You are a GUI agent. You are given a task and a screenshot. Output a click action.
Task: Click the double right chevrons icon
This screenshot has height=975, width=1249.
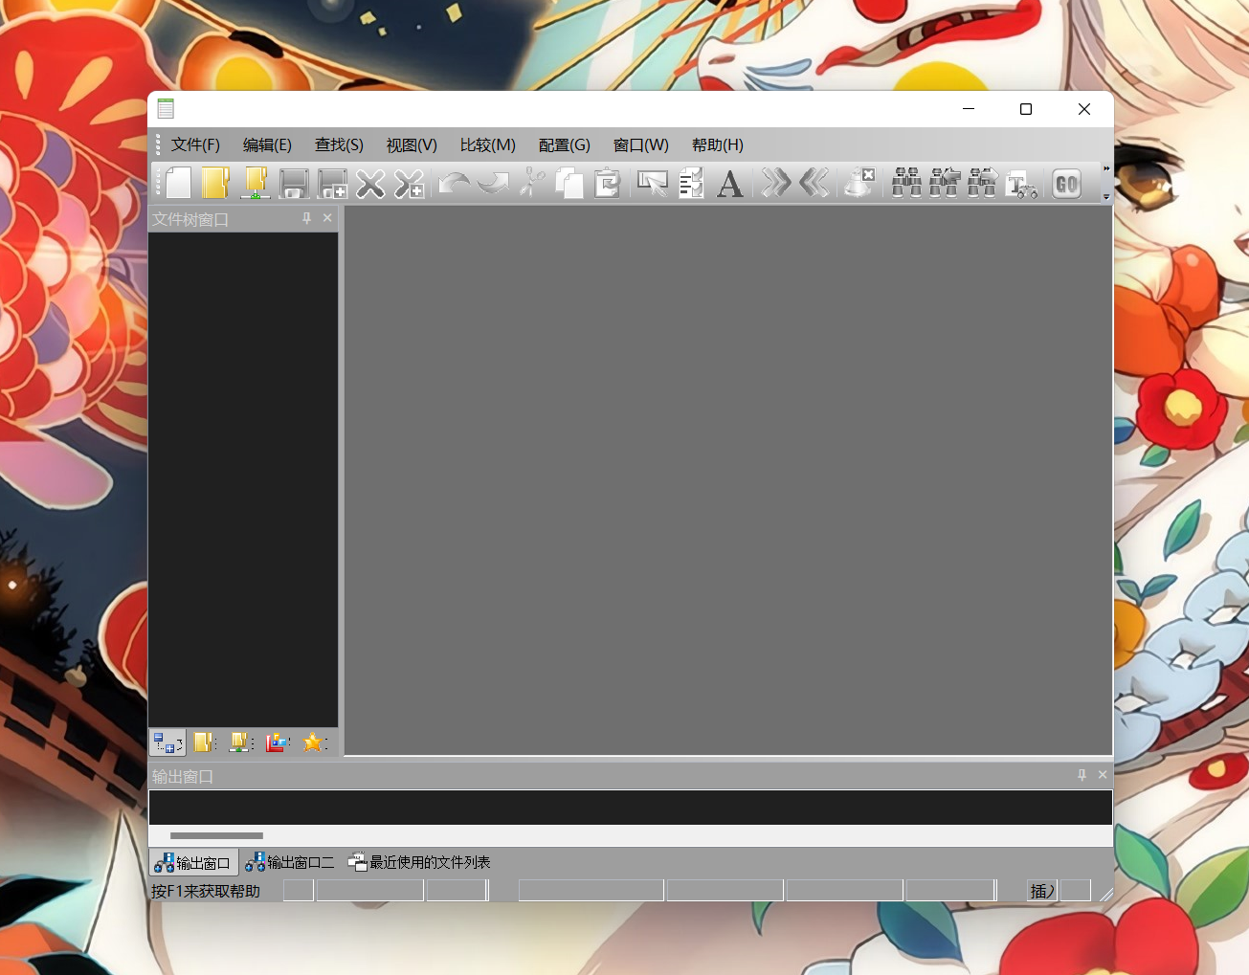click(x=775, y=183)
